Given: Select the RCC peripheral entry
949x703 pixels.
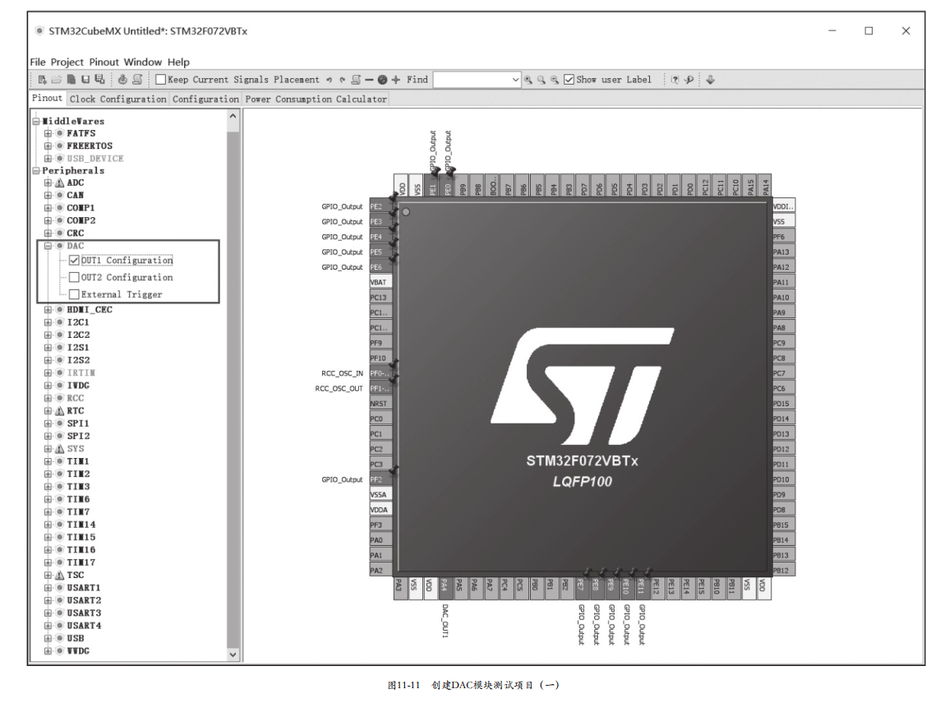Looking at the screenshot, I should pos(76,399).
